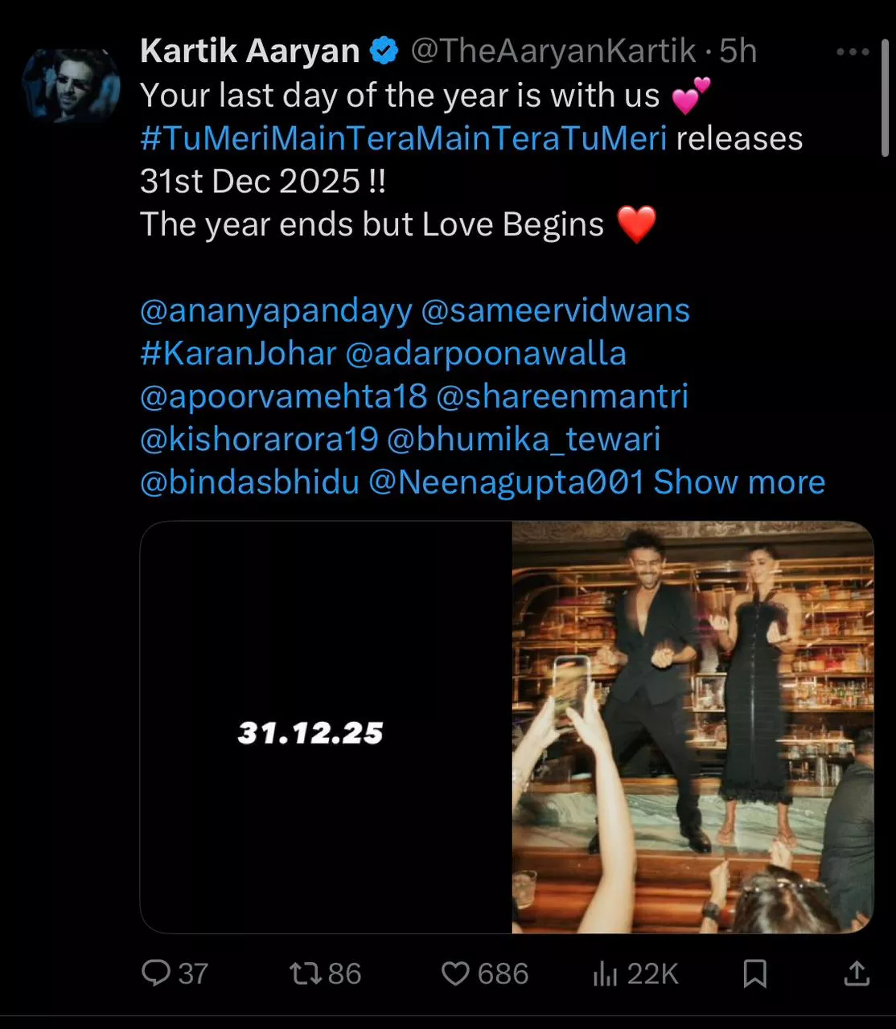The width and height of the screenshot is (896, 1029).
Task: View tweet analytics bar chart icon
Action: click(x=604, y=974)
